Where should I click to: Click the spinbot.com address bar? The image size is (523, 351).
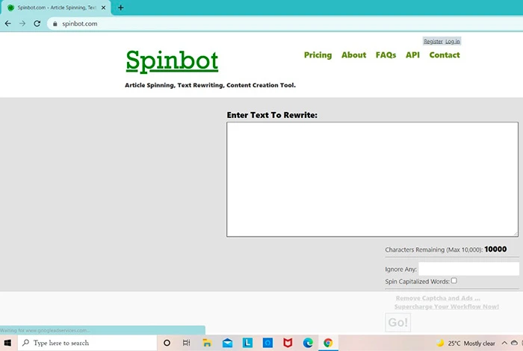tap(283, 24)
